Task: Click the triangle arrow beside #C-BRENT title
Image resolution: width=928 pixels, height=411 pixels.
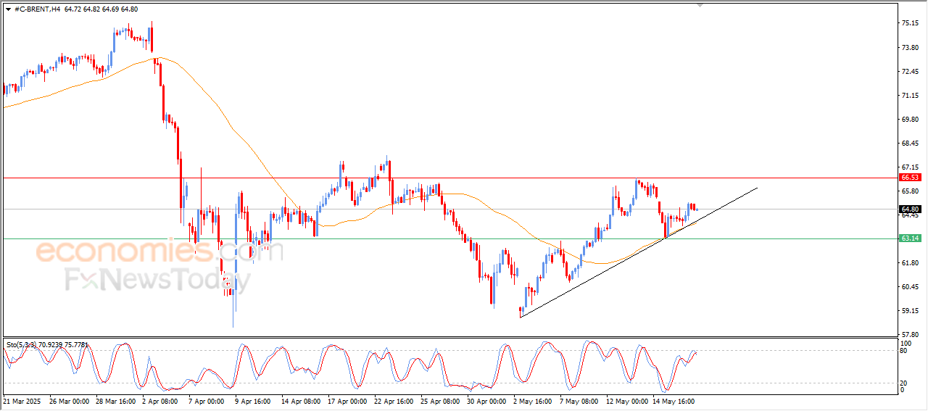Action: [x=8, y=9]
